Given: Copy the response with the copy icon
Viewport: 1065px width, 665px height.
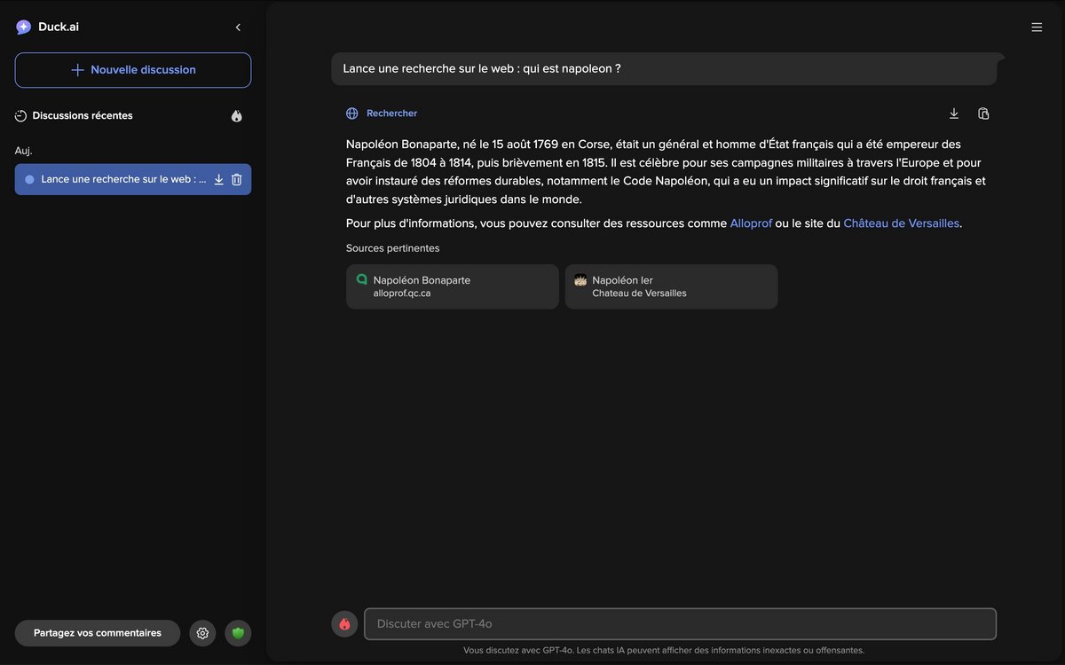Looking at the screenshot, I should click(x=983, y=113).
